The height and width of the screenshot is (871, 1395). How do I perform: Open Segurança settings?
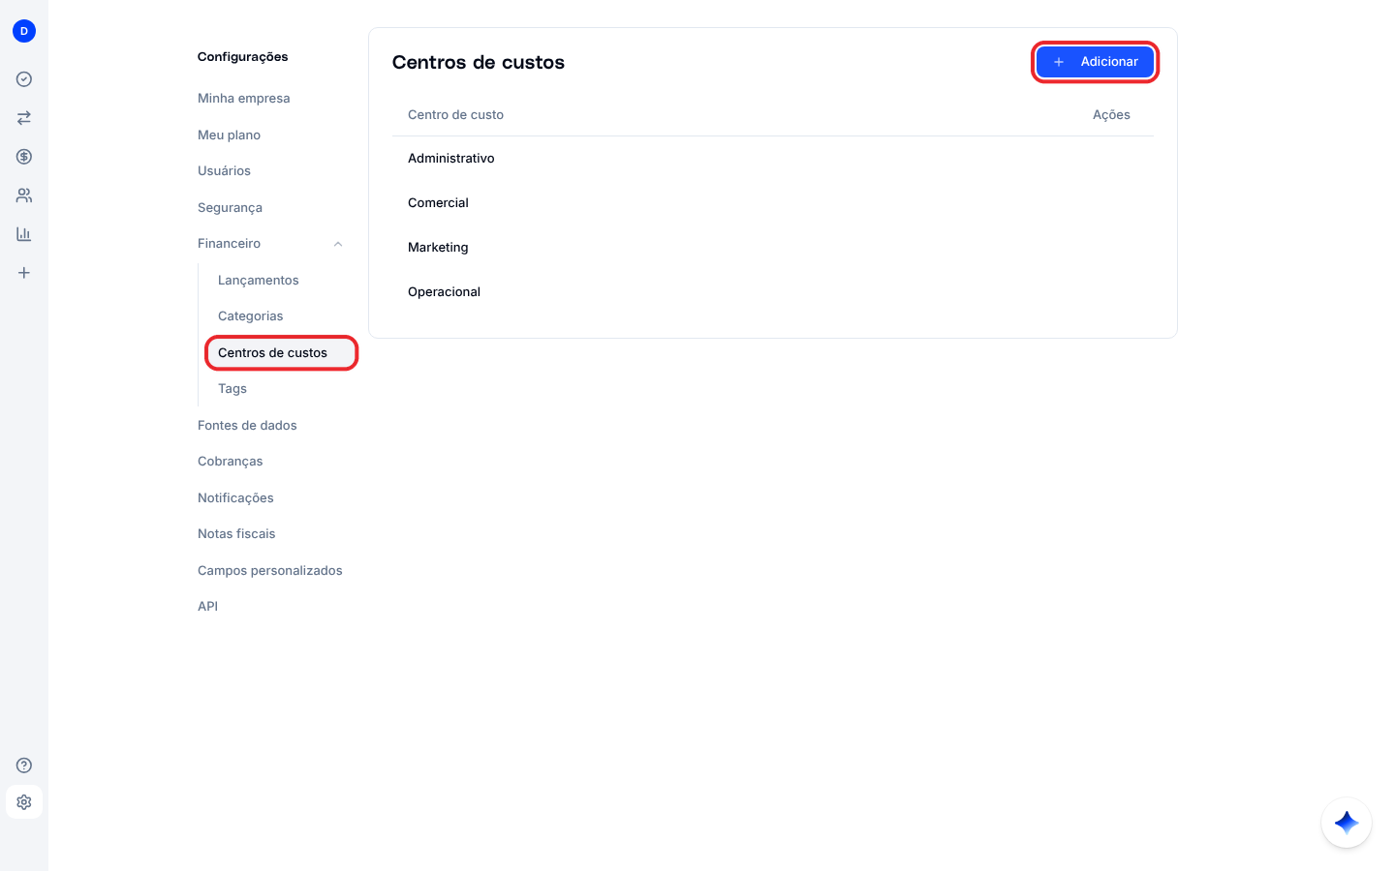click(231, 208)
